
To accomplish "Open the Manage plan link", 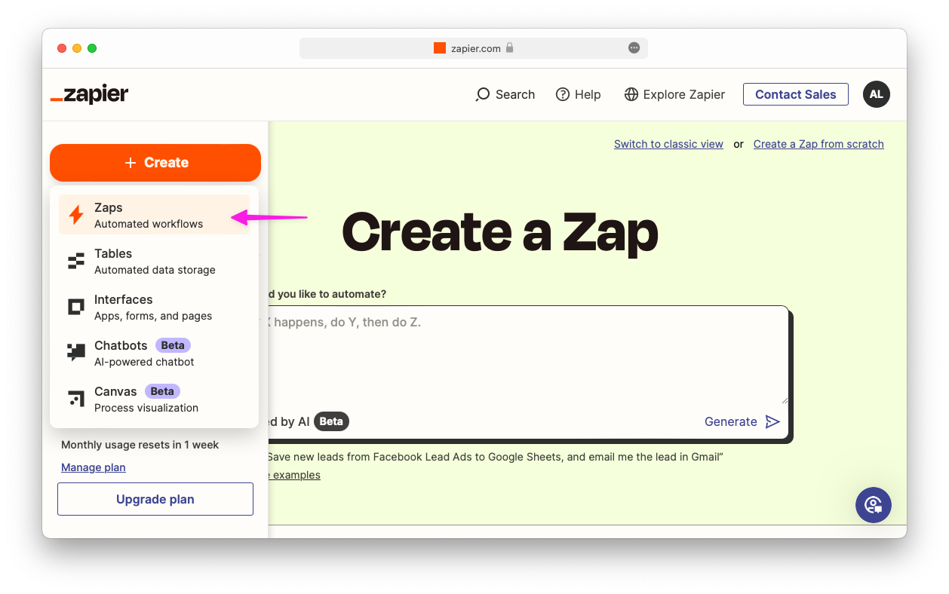I will tap(94, 467).
